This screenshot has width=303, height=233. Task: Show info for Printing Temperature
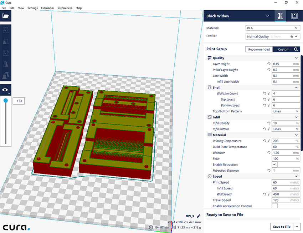tap(269, 141)
